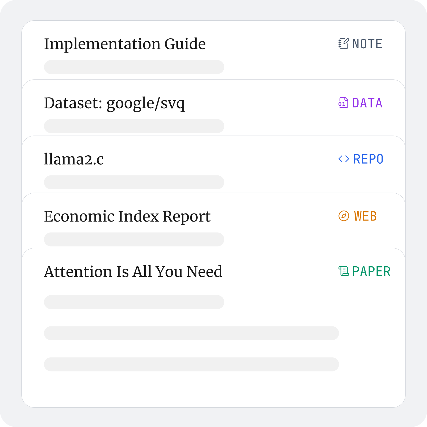
Task: Click the notepad icon beside NOTE
Action: [344, 44]
